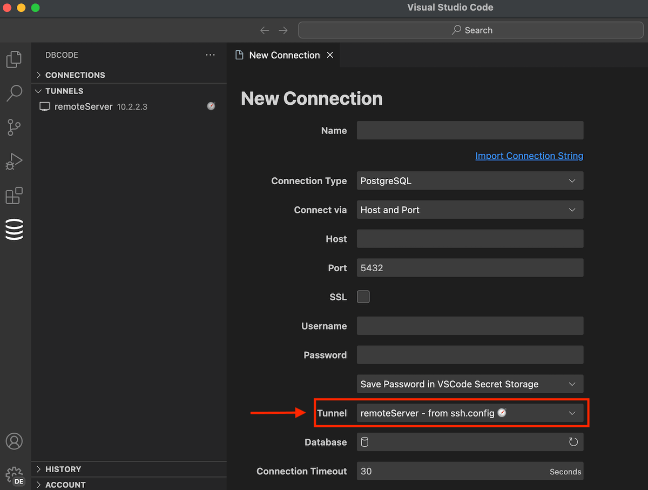648x490 pixels.
Task: Refresh the Database list
Action: [x=573, y=442]
